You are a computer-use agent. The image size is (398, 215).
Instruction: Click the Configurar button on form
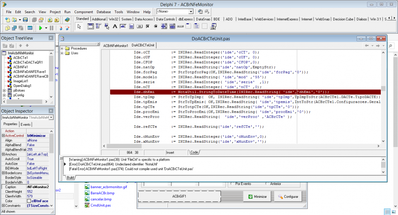pos(288,196)
